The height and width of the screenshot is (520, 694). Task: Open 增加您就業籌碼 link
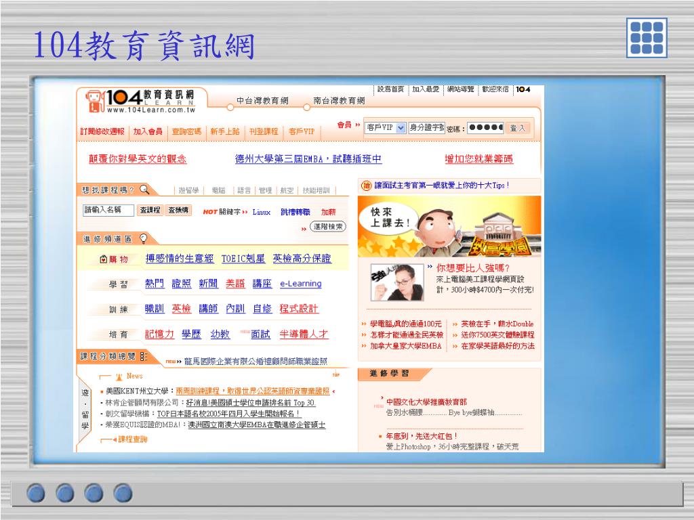click(479, 159)
